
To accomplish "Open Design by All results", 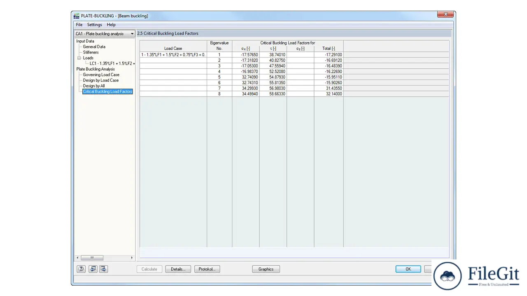I will coord(94,86).
